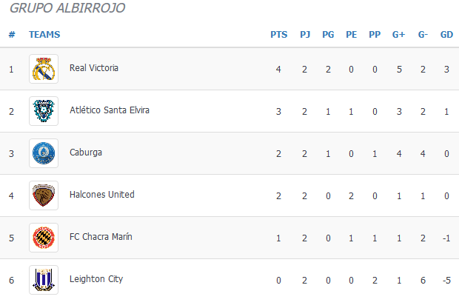Open the FC Chacra Marín name link

pos(101,237)
